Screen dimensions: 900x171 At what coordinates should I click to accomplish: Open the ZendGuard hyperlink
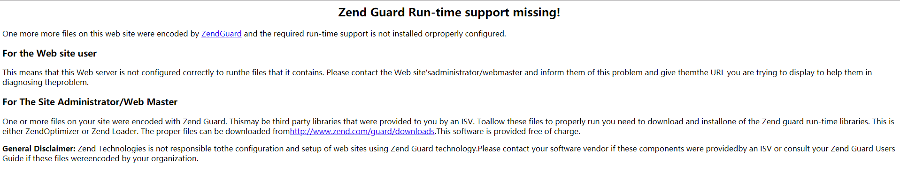tap(221, 34)
